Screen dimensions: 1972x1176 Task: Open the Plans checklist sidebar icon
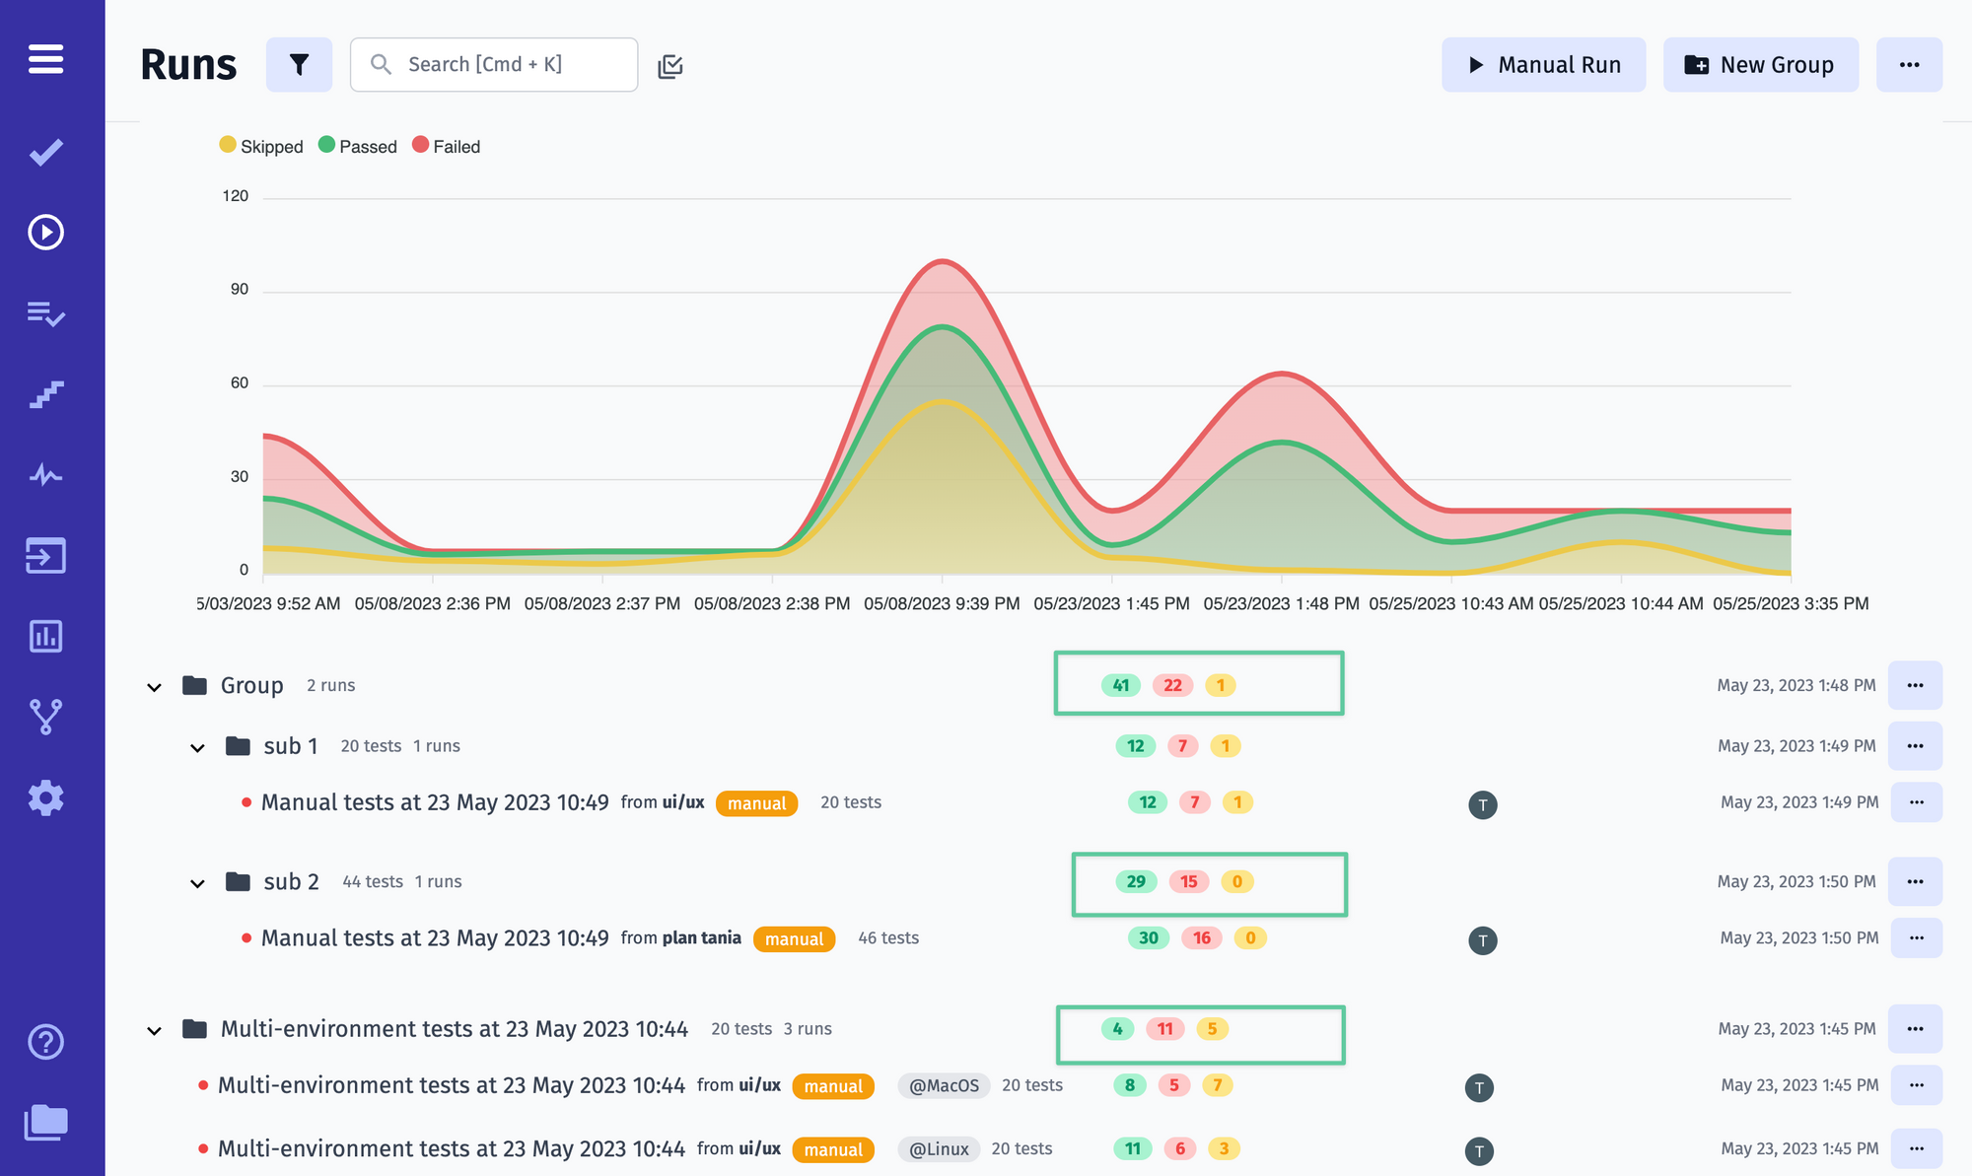coord(45,313)
